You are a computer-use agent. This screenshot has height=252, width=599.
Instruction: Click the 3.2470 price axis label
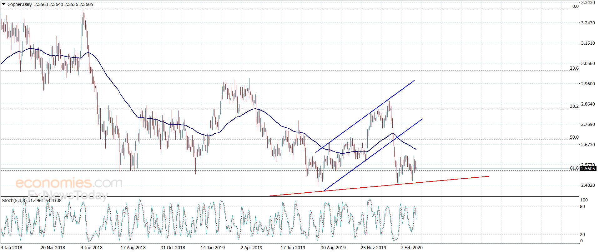pos(588,23)
